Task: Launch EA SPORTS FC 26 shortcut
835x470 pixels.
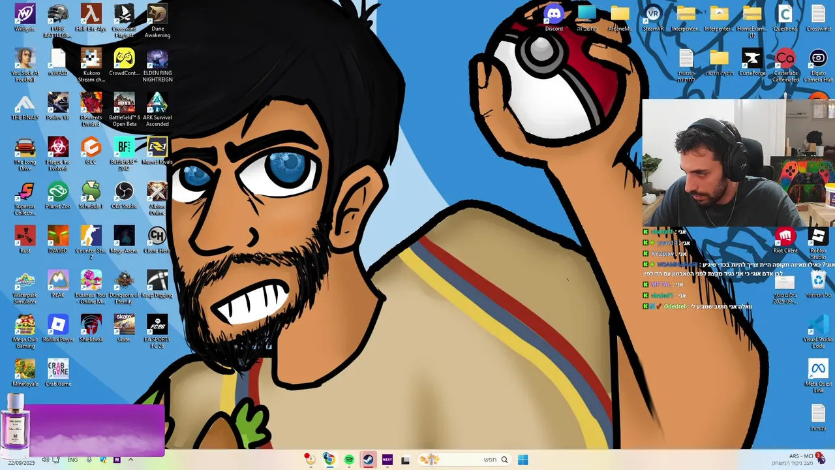Action: [157, 331]
